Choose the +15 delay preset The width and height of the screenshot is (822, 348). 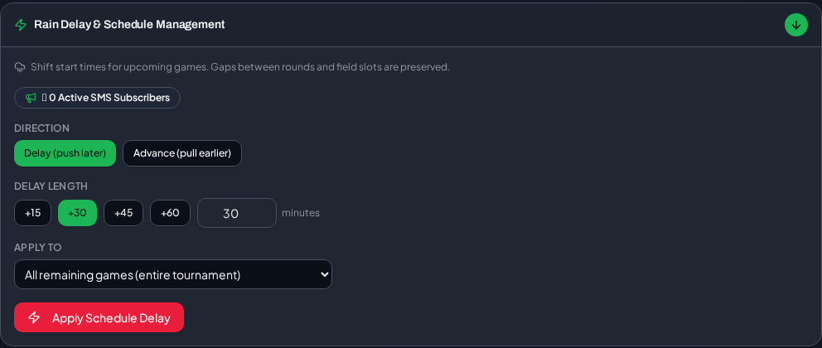pyautogui.click(x=32, y=213)
